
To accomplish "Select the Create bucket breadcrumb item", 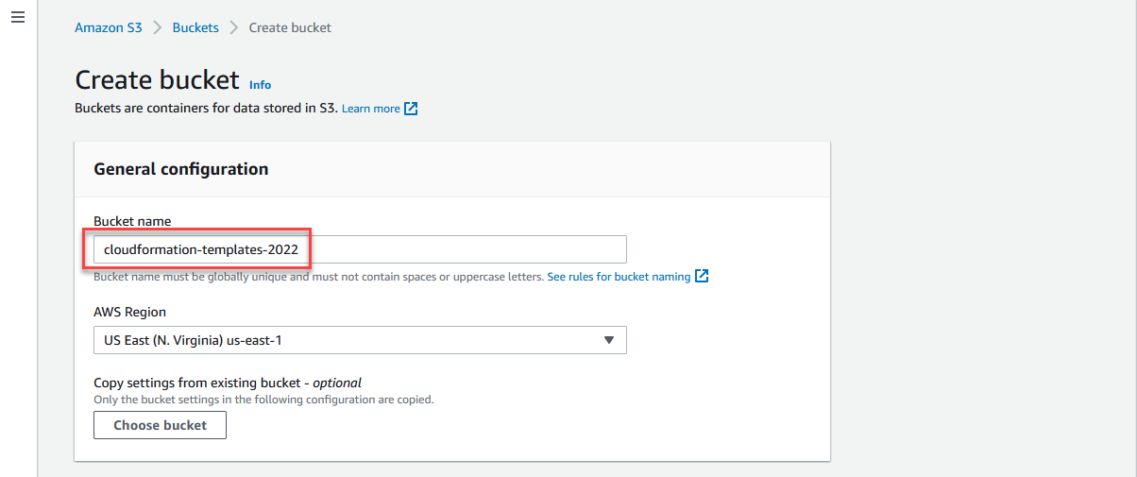I will 290,27.
